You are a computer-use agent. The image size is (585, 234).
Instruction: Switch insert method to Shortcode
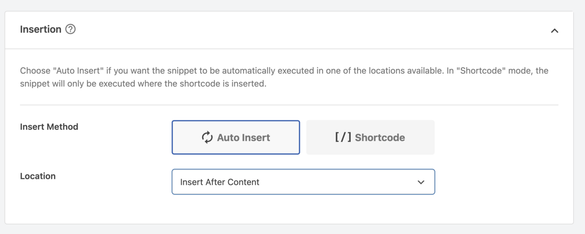[370, 138]
